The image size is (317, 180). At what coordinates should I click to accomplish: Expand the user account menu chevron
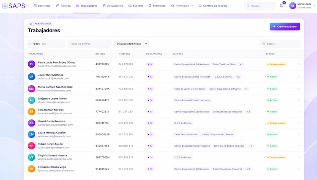click(314, 6)
